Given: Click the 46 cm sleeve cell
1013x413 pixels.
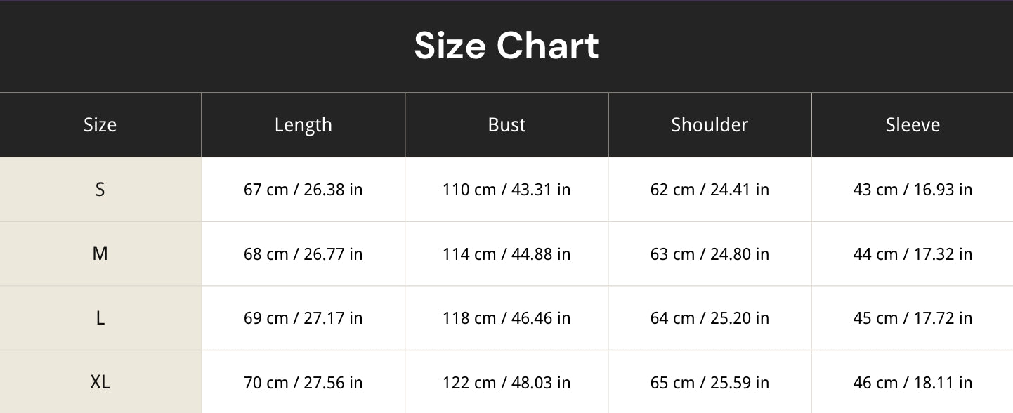Looking at the screenshot, I should click(x=913, y=382).
